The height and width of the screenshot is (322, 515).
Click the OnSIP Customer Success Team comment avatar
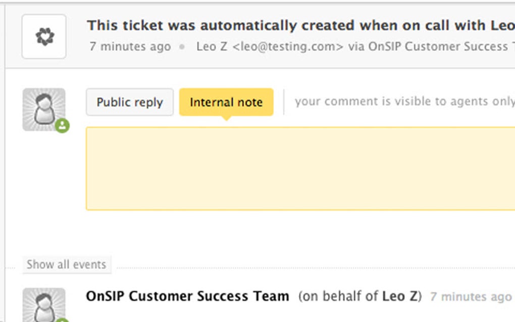pos(44,305)
